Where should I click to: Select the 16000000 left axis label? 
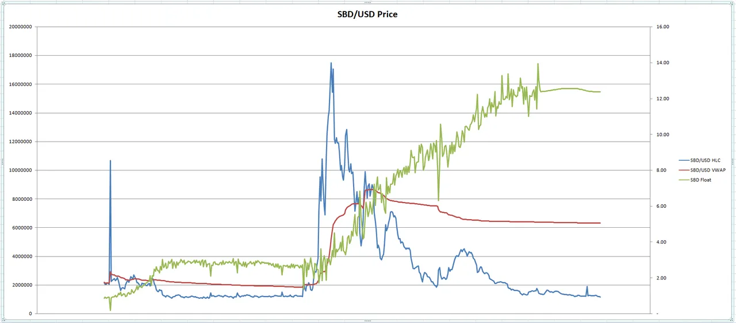(x=20, y=84)
